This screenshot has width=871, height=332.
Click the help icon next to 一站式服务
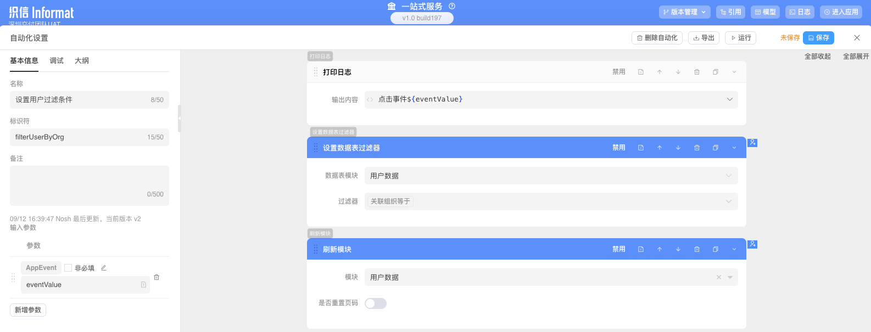[452, 6]
